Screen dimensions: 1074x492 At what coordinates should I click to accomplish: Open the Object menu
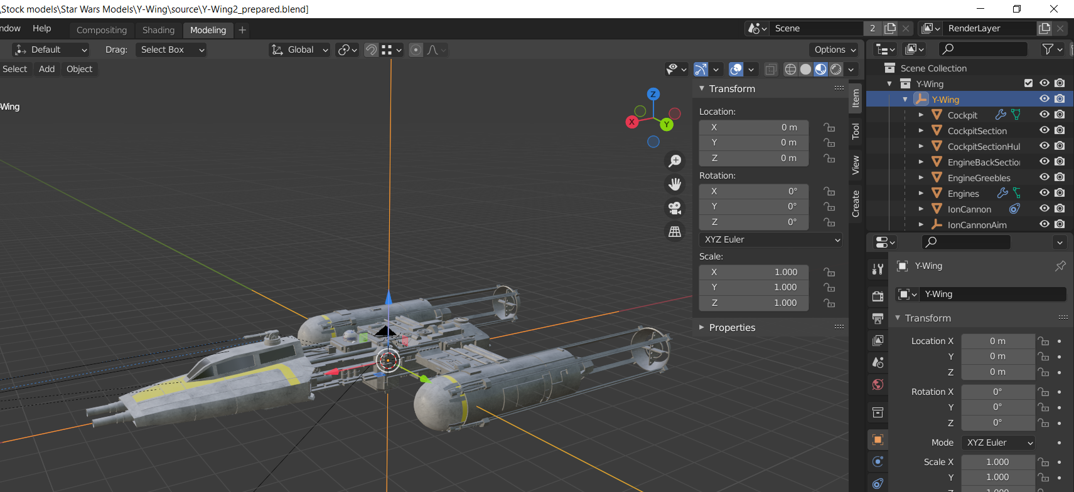click(x=79, y=69)
